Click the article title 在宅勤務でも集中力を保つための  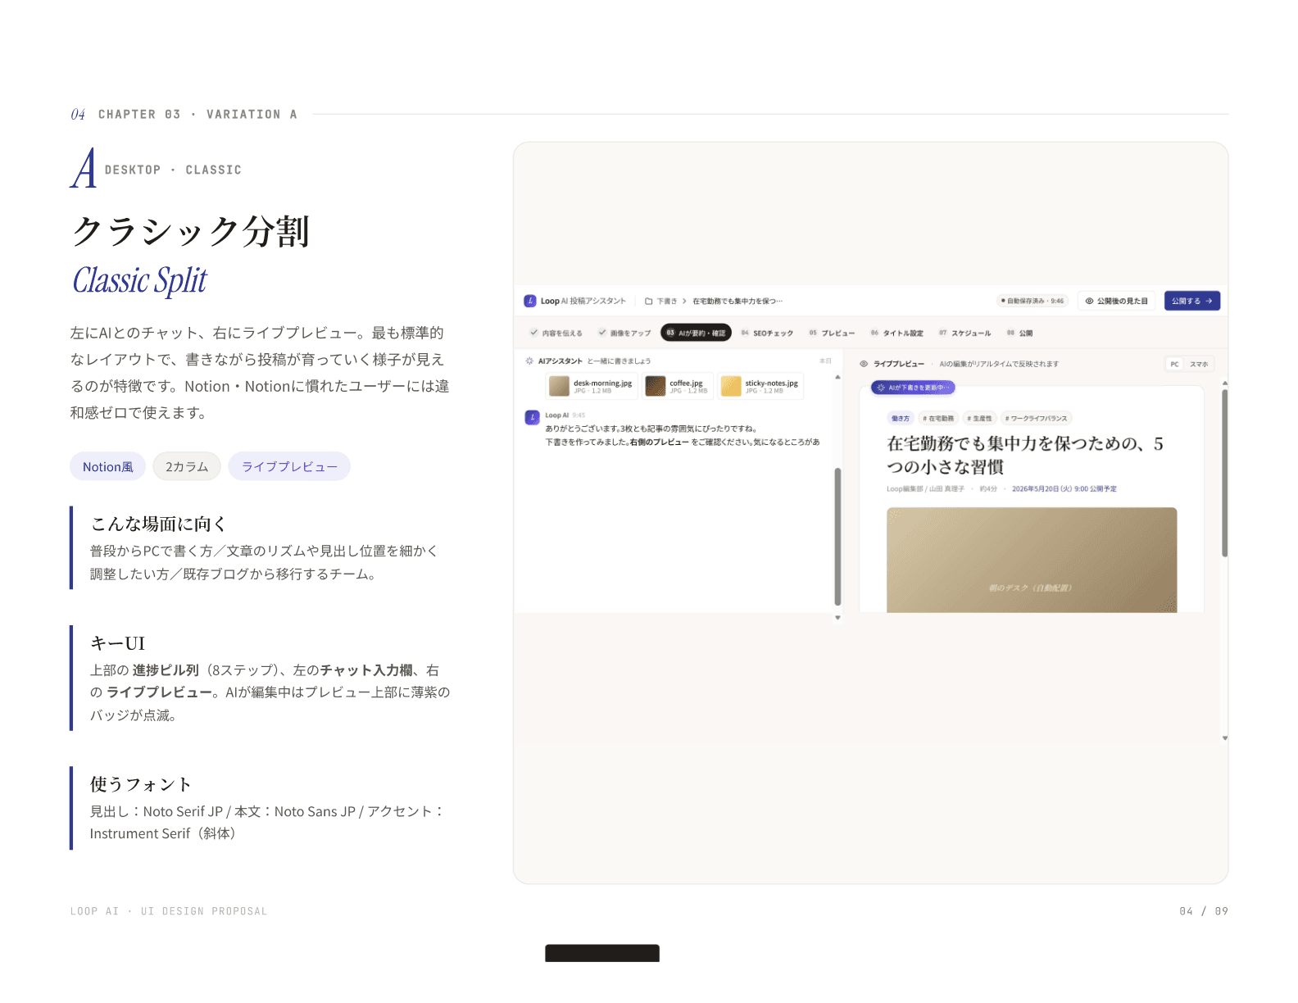[x=1025, y=455]
